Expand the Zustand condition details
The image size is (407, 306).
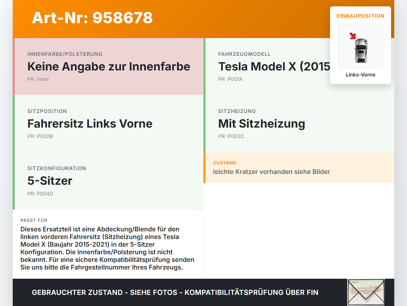pos(299,168)
